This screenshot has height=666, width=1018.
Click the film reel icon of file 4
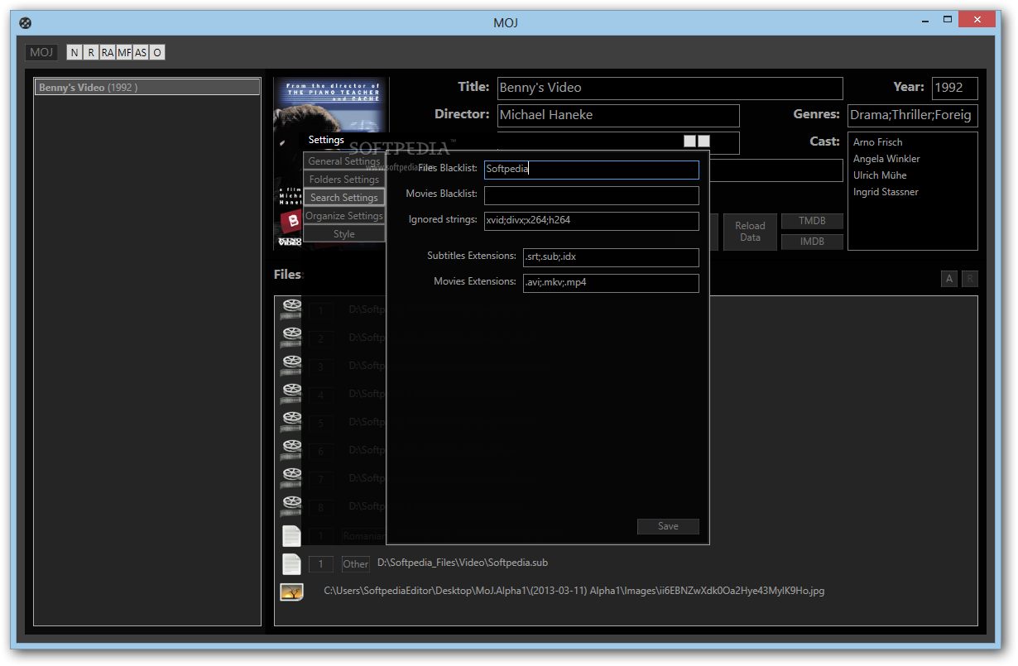pos(291,394)
